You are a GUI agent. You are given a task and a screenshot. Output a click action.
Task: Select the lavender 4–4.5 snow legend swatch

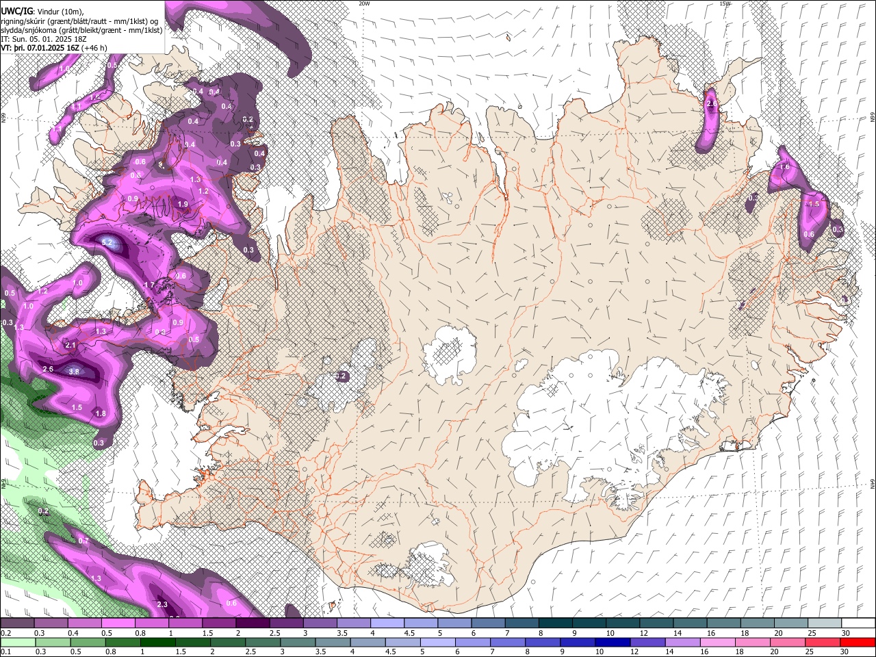point(387,623)
